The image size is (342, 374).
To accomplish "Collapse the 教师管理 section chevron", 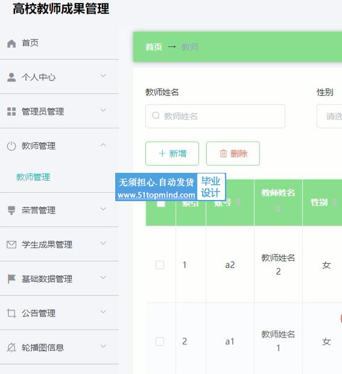I will (103, 145).
